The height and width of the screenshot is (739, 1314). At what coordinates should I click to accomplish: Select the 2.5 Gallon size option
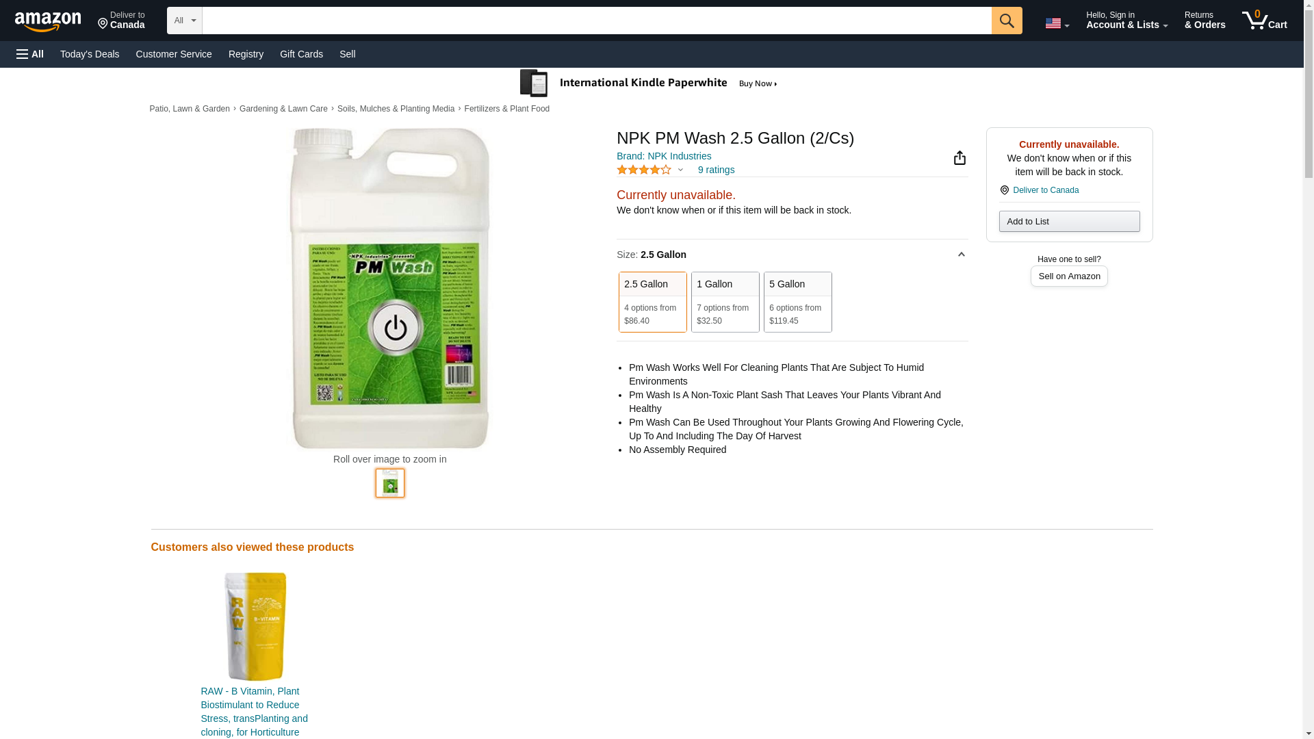point(652,302)
